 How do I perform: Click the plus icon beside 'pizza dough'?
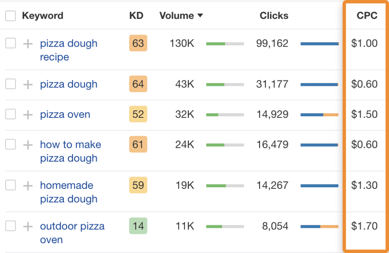27,84
